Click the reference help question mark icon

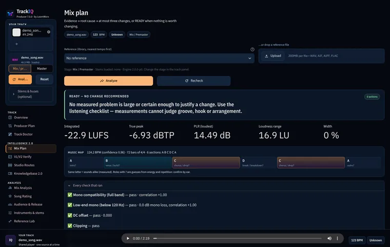point(252,49)
